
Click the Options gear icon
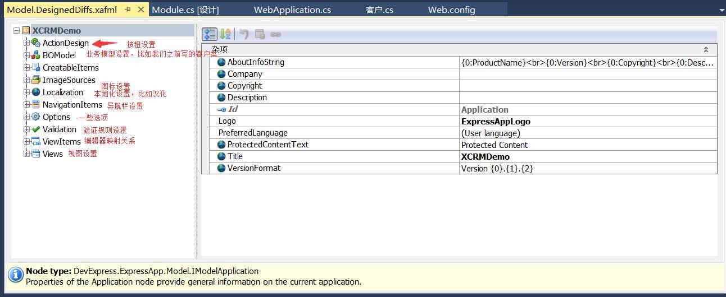[36, 117]
